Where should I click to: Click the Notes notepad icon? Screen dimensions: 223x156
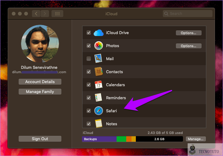pyautogui.click(x=99, y=123)
